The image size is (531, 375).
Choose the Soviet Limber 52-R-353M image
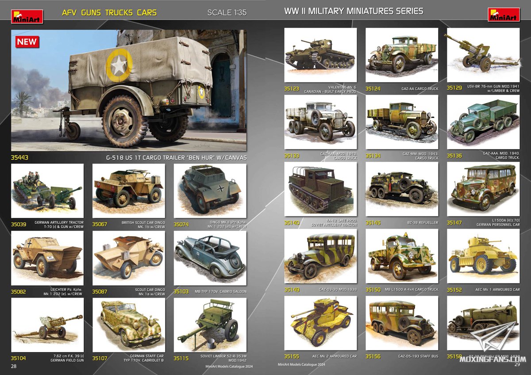pyautogui.click(x=210, y=325)
